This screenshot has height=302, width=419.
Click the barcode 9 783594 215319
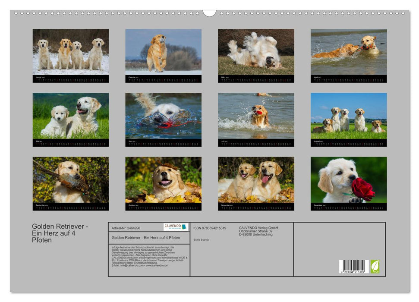click(x=354, y=267)
